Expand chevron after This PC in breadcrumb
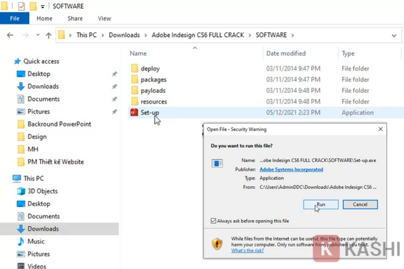This screenshot has height=269, width=404. pos(102,35)
